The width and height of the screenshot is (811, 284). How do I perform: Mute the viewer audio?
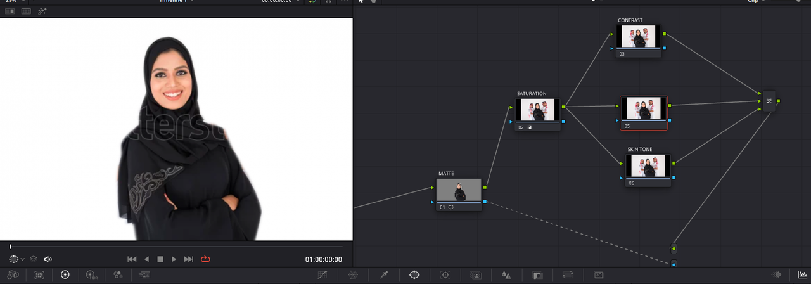[48, 259]
